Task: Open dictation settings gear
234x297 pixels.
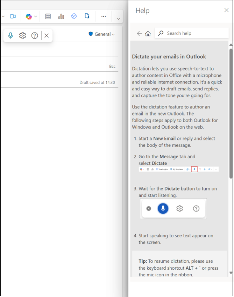Action: [22, 35]
